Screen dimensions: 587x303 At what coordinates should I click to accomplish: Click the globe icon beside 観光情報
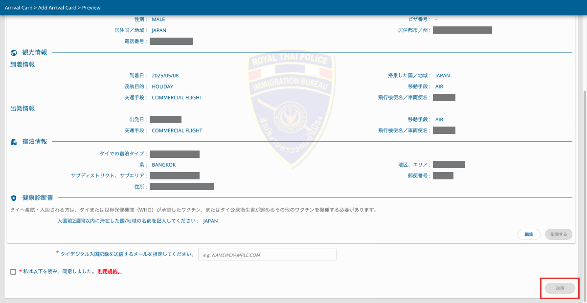click(x=14, y=52)
